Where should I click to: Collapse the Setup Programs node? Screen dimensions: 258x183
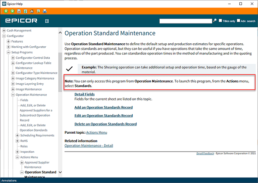point(8,52)
